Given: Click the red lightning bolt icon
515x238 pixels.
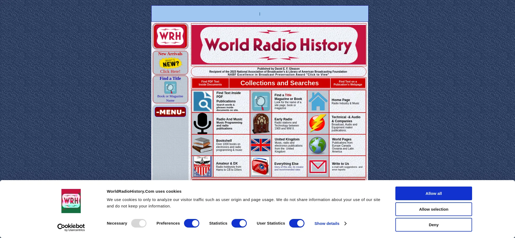Looking at the screenshot, I should (318, 123).
